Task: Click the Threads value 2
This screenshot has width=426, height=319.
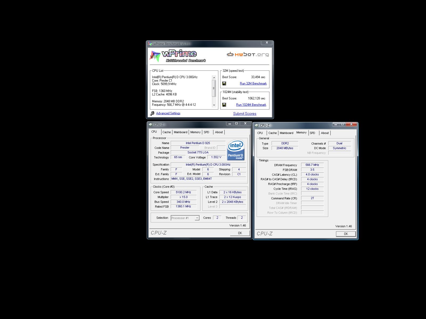Action: (242, 218)
